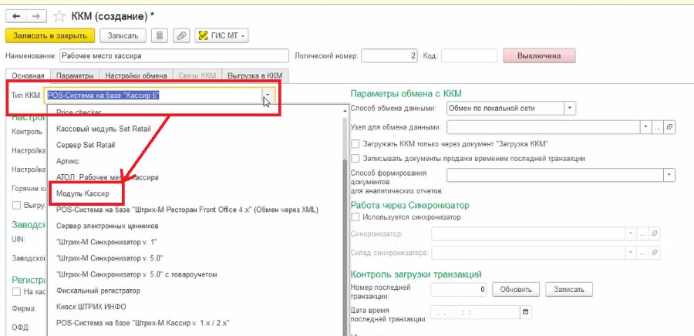Toggle the Выключена status button

539,55
